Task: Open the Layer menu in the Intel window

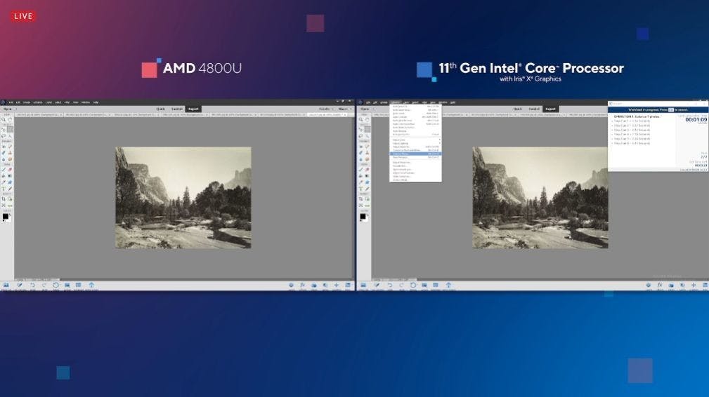Action: coord(406,102)
